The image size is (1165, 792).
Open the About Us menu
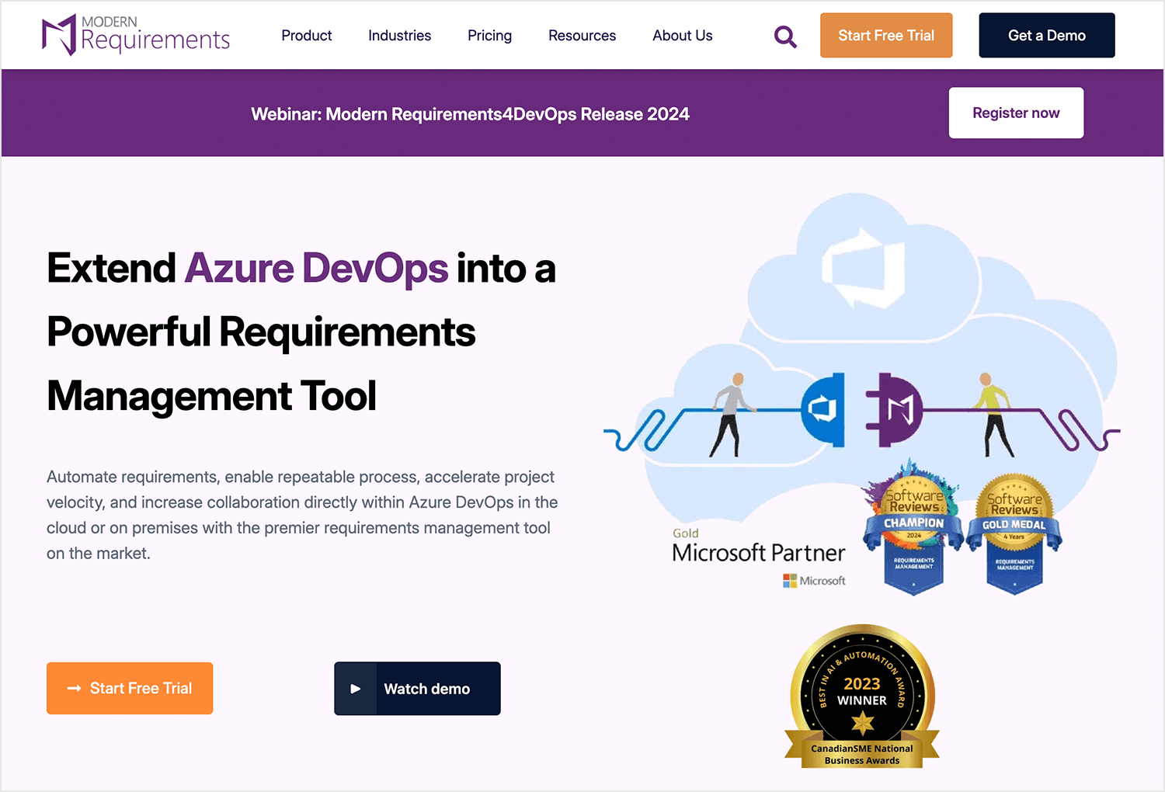tap(682, 36)
